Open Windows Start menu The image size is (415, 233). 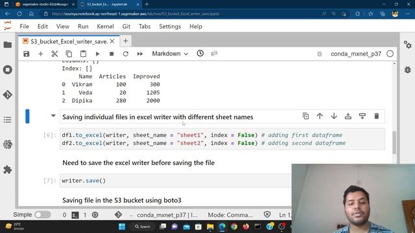(122, 227)
